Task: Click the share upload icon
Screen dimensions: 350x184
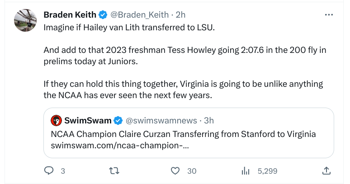Action: point(326,171)
